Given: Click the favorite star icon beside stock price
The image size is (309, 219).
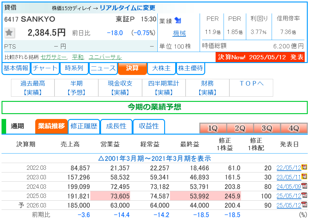Looking at the screenshot, I should click(9, 32).
